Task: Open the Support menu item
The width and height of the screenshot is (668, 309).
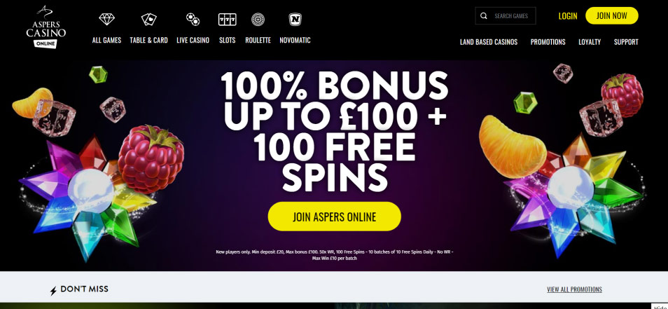Action: point(626,42)
